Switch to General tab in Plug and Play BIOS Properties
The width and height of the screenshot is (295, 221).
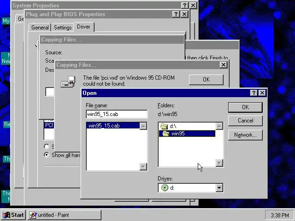[x=40, y=28]
